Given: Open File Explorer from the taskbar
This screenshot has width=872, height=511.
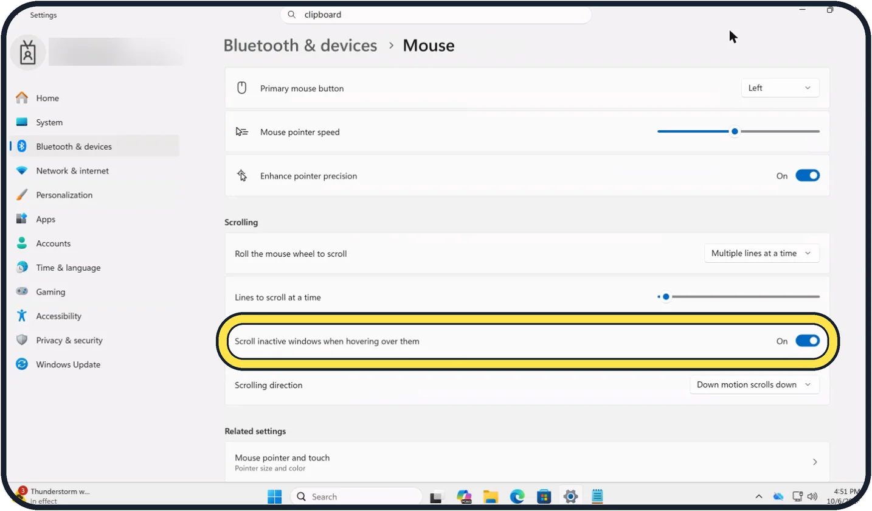Looking at the screenshot, I should click(x=490, y=496).
